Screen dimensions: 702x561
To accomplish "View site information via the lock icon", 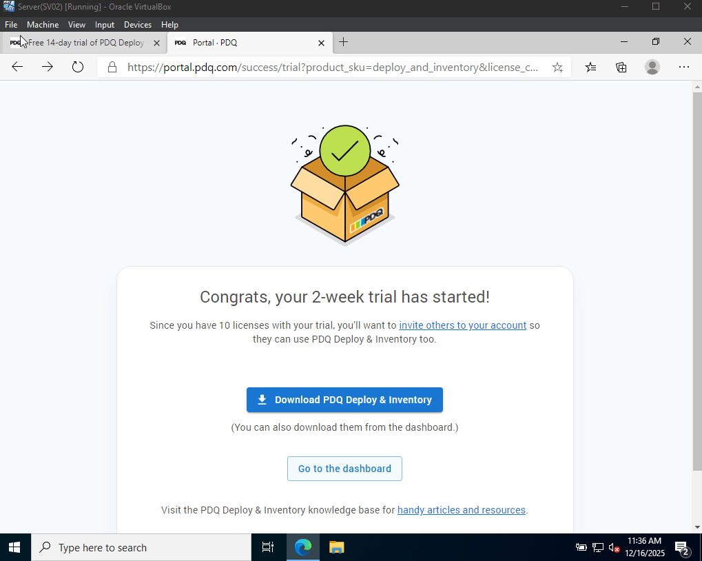I will pyautogui.click(x=112, y=67).
